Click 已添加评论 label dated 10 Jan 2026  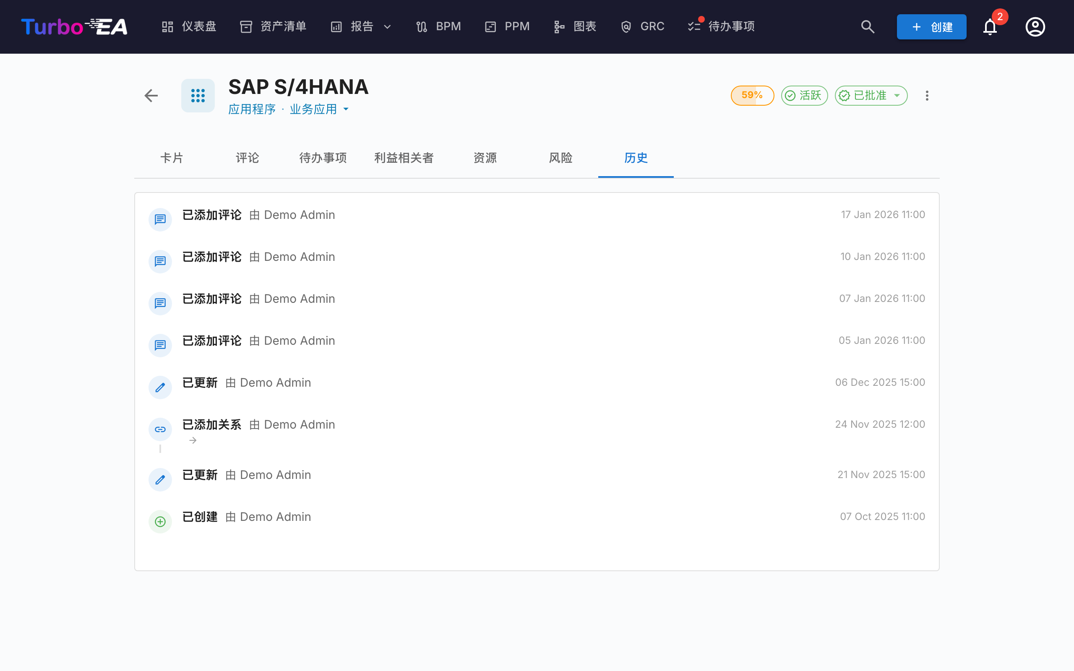(212, 257)
